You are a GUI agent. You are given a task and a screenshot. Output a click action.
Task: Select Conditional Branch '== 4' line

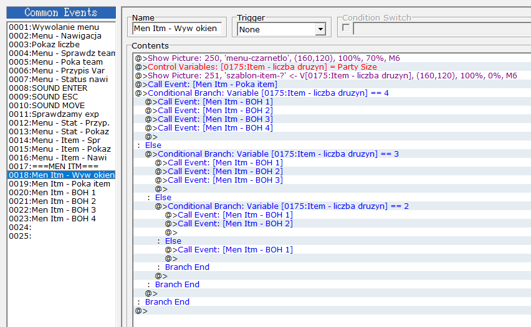332,93
